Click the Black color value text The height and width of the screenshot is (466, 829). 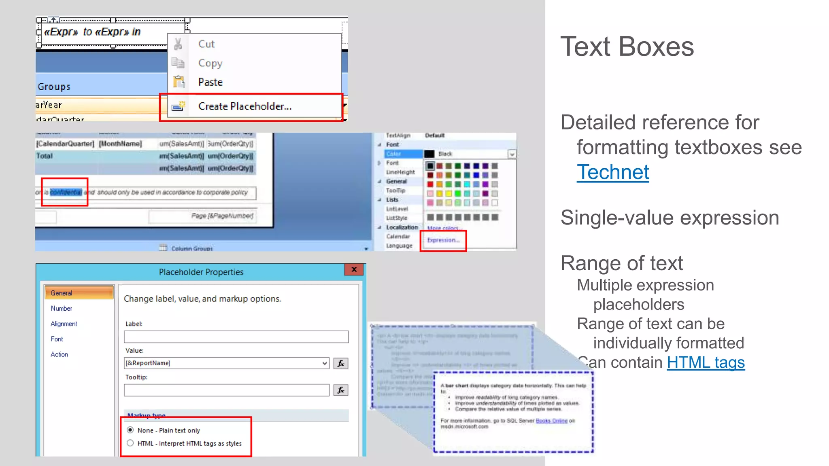[445, 154]
